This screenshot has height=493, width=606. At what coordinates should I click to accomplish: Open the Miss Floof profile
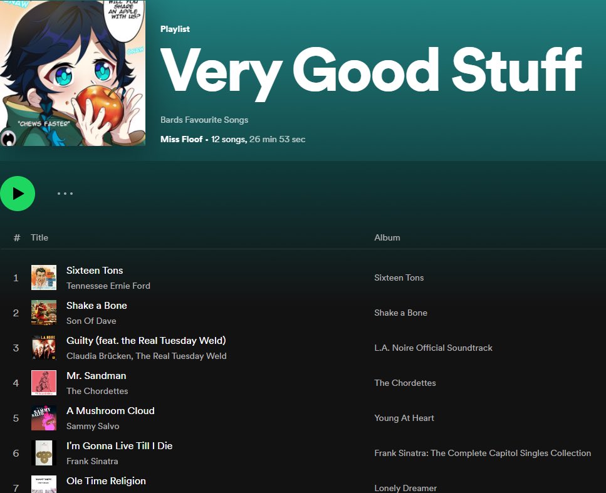pyautogui.click(x=181, y=139)
